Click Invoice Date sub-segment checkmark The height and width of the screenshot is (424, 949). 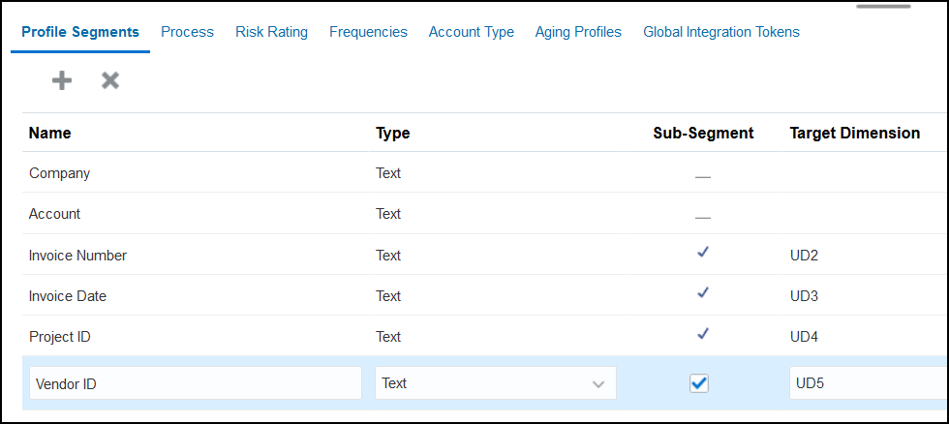point(703,293)
